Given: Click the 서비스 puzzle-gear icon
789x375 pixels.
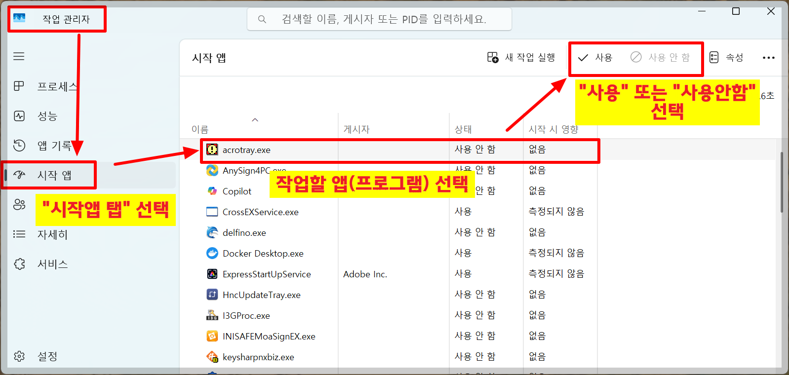Looking at the screenshot, I should click(19, 264).
